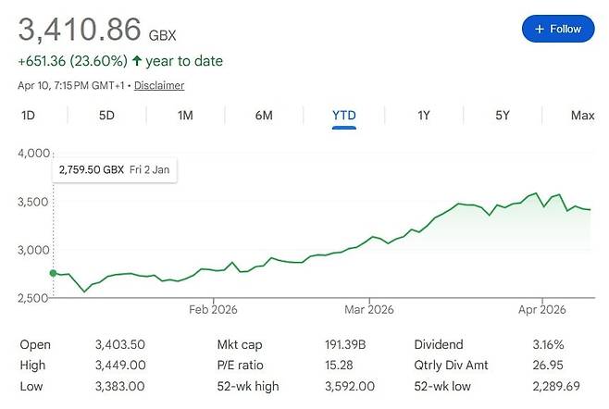Click the P/E ratio label
Image resolution: width=609 pixels, height=409 pixels.
point(240,365)
